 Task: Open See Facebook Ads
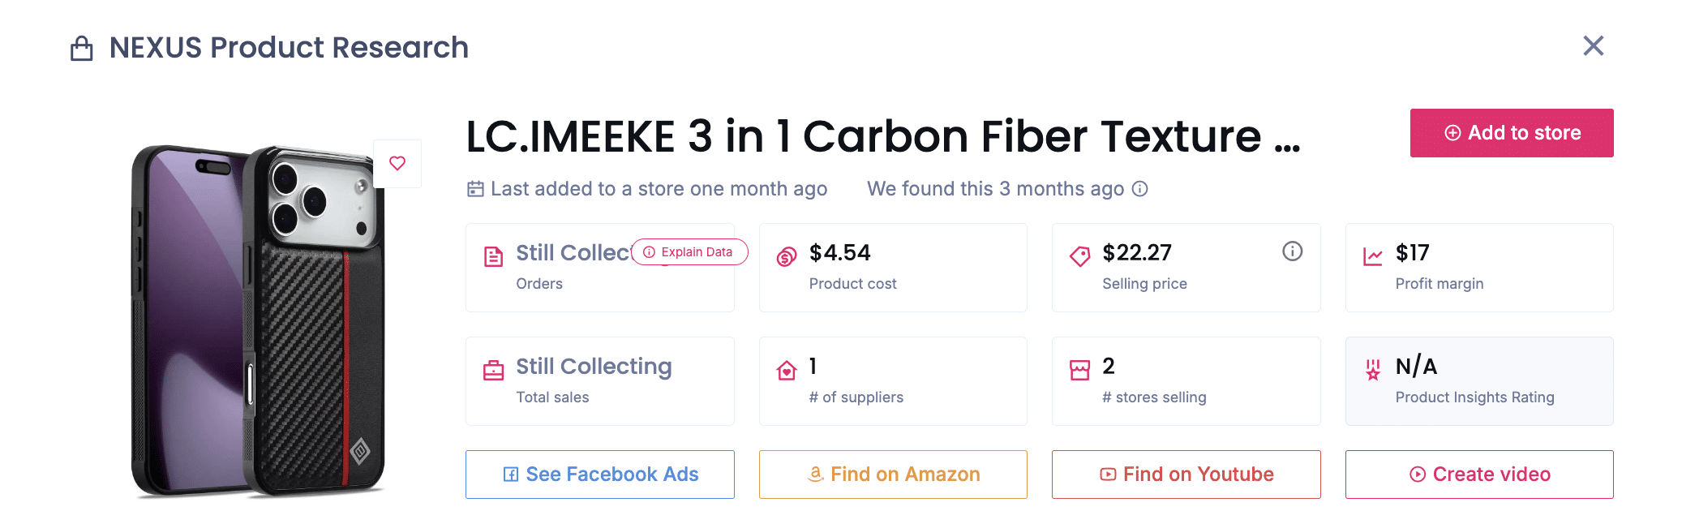click(x=599, y=474)
